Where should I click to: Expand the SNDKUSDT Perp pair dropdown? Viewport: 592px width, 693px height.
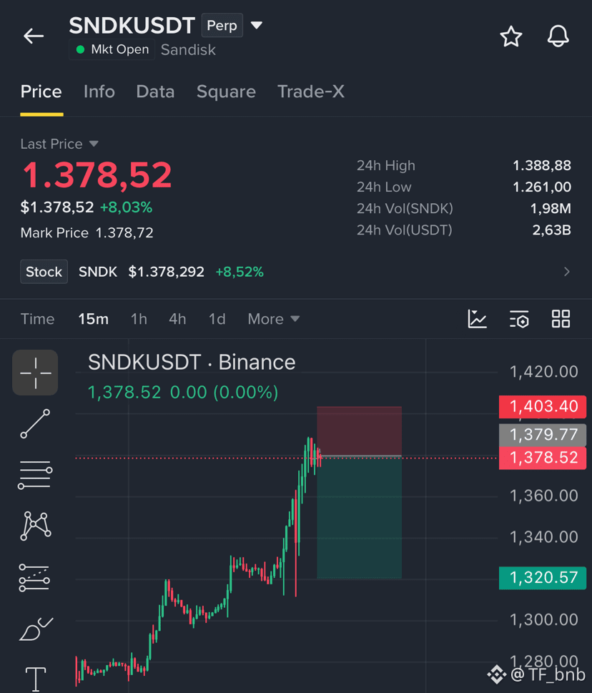(x=257, y=25)
